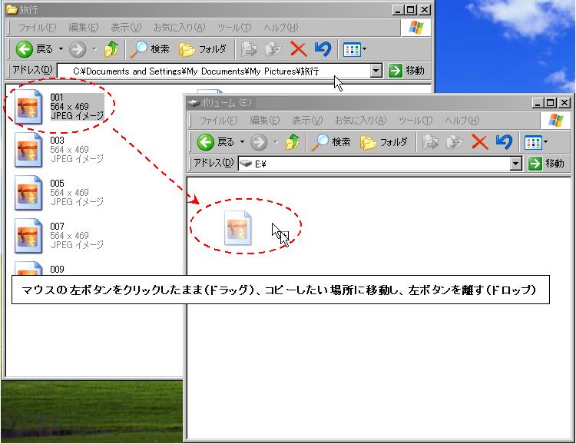
Task: Open ツール(T) menu in ボリューム (E:) window
Action: pos(415,121)
